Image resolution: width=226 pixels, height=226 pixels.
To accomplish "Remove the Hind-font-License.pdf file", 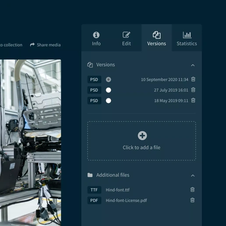I will tap(192, 200).
